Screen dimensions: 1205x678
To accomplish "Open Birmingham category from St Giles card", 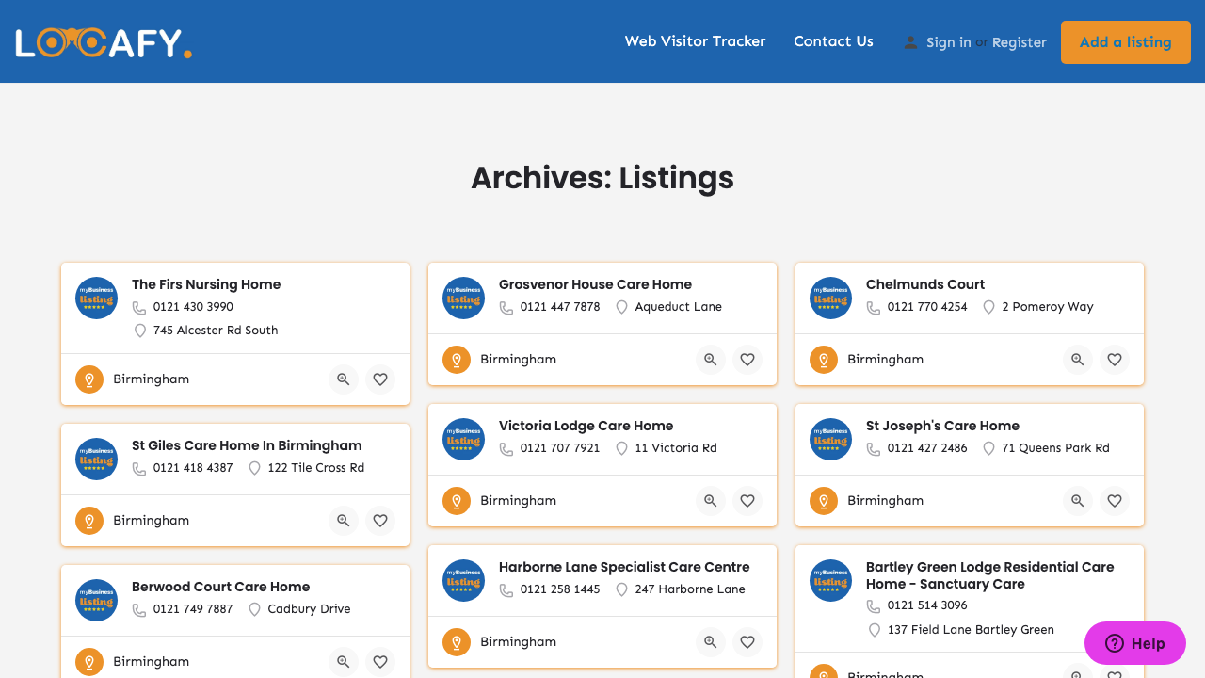I will coord(151,520).
